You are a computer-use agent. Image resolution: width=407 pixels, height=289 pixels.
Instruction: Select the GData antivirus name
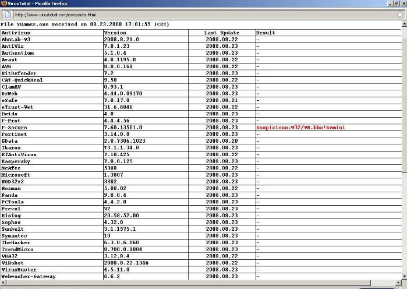(x=9, y=141)
